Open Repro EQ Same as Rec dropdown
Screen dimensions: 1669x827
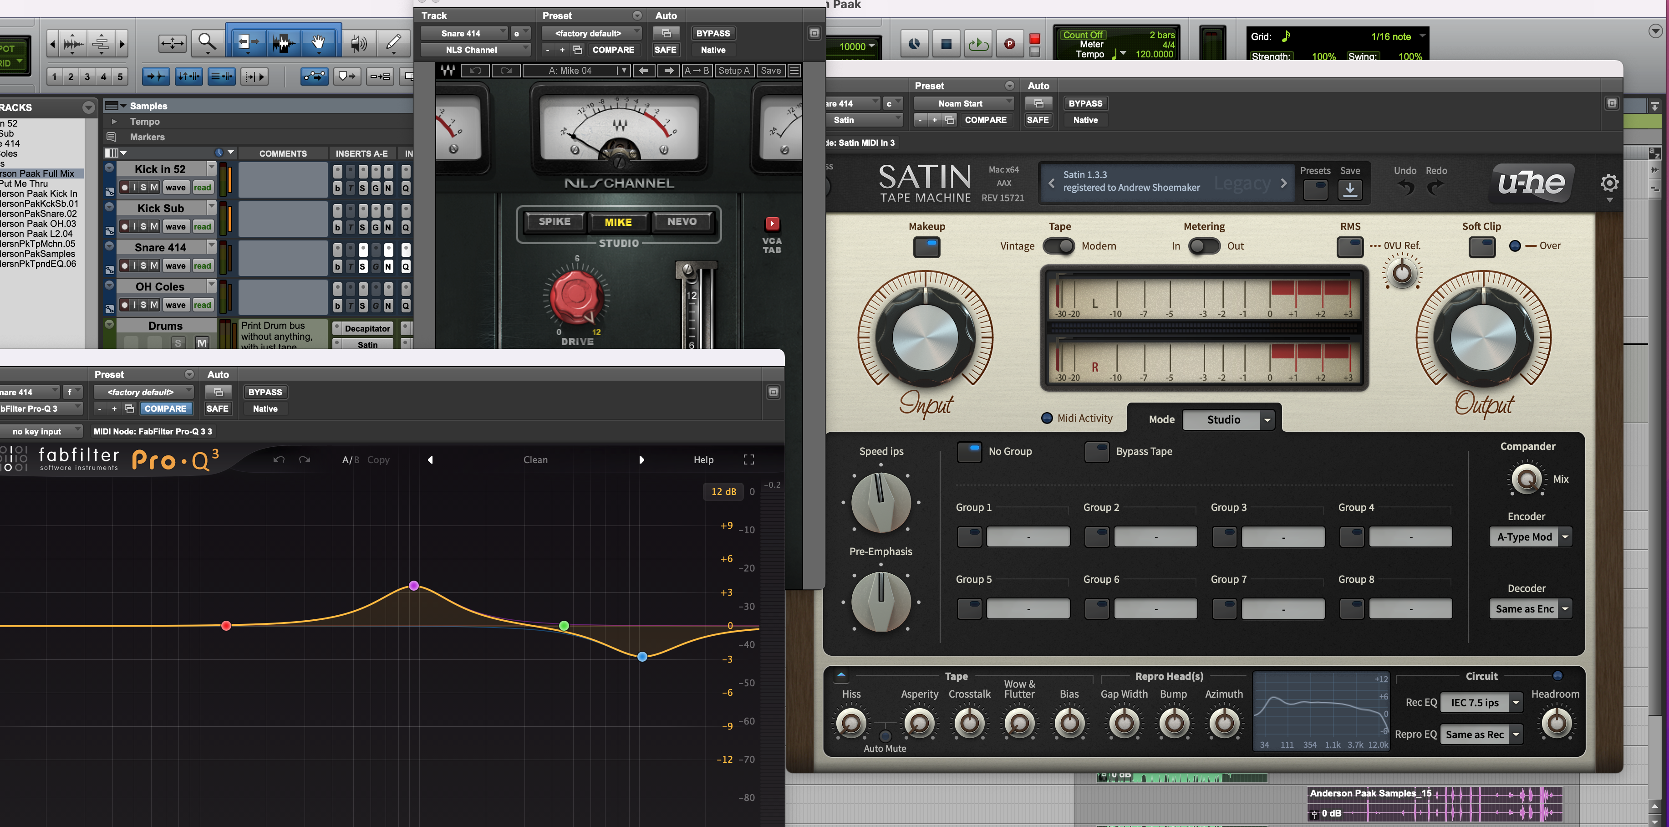coord(1481,734)
